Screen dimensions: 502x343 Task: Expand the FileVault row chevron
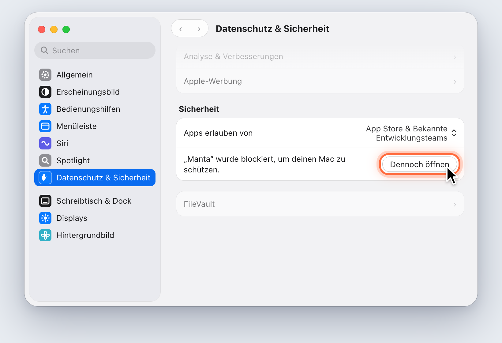click(455, 205)
